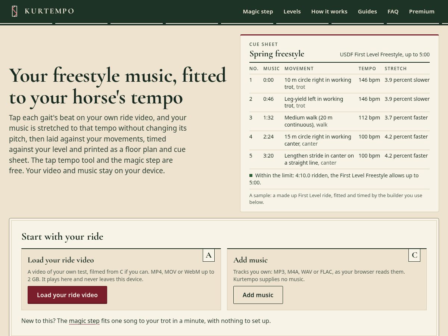Image resolution: width=448 pixels, height=336 pixels.
Task: Click the TEMPO column header
Action: point(367,69)
